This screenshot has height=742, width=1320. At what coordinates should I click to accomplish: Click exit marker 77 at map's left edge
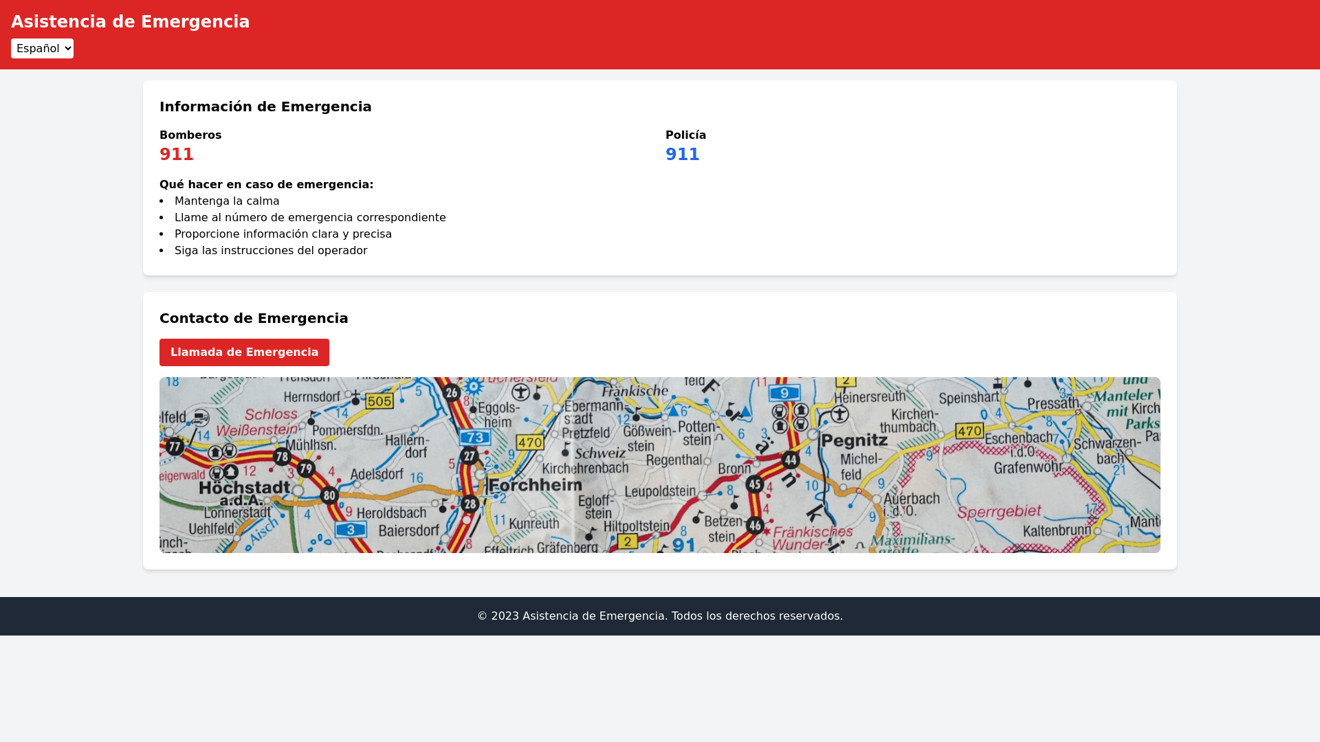pos(175,447)
